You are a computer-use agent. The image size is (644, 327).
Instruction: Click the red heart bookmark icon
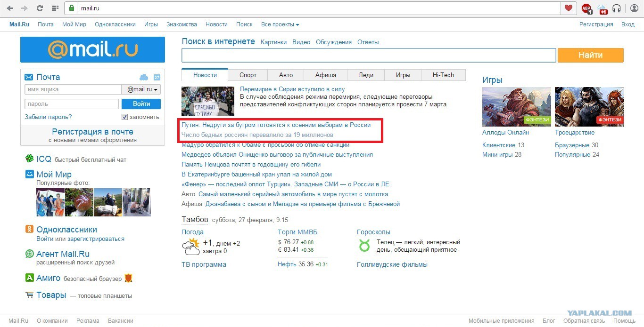pos(568,8)
